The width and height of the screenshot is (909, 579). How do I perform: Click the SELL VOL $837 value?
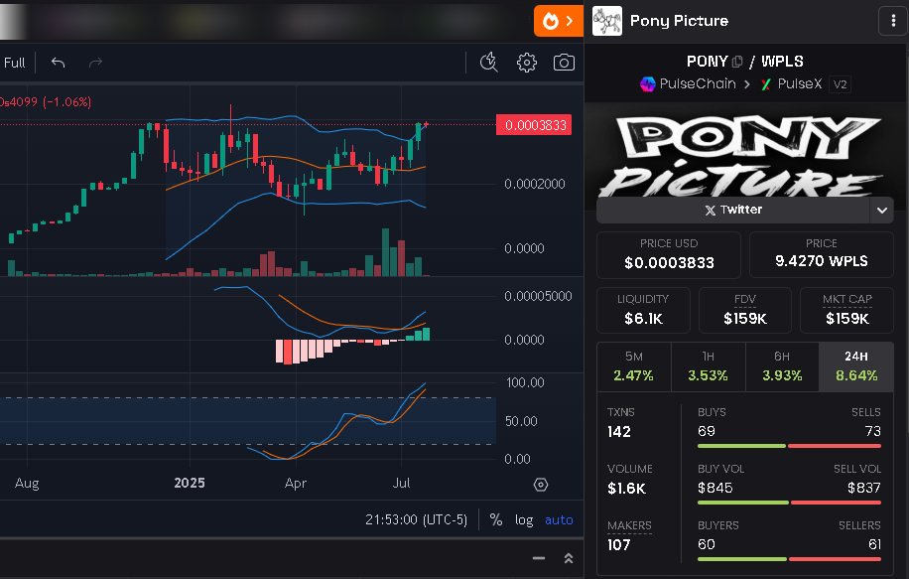pyautogui.click(x=863, y=488)
